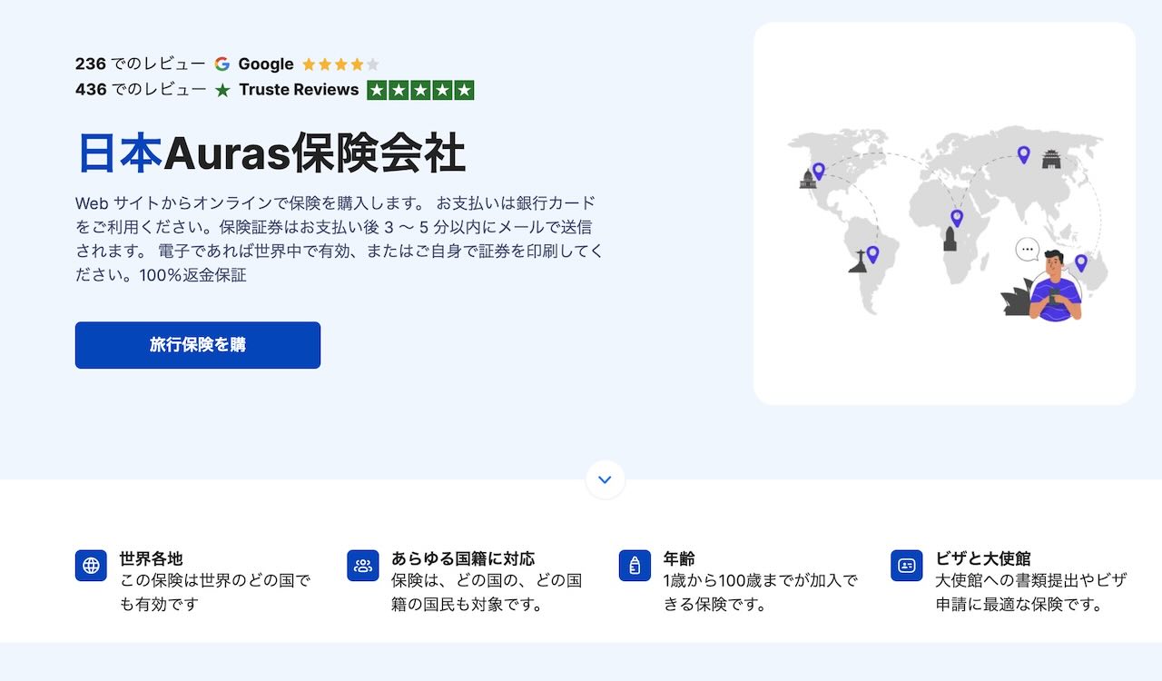Click the ID card icon beside ビザと大使館
The height and width of the screenshot is (681, 1162).
point(907,566)
